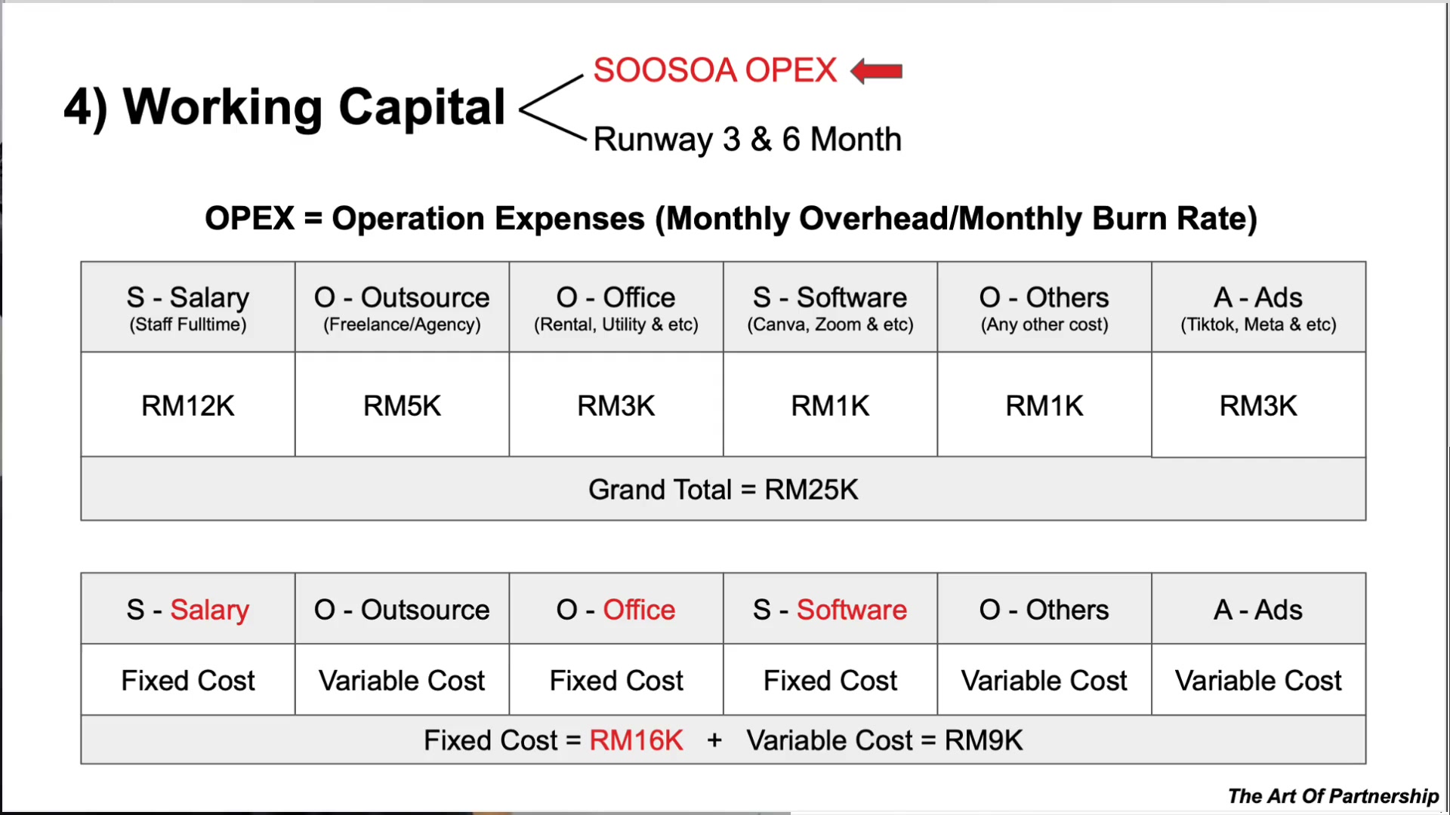Select the "RM12K" salary amount cell
This screenshot has height=815, width=1450.
[x=188, y=405]
